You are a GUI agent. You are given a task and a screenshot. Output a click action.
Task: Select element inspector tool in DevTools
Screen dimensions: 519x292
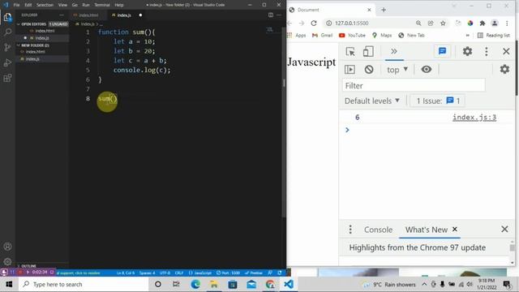point(350,52)
